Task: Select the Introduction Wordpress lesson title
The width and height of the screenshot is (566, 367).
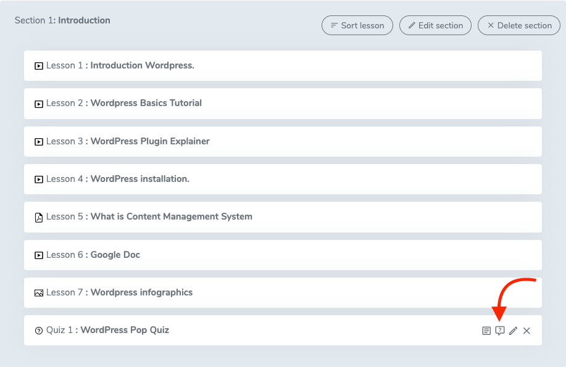Action: pyautogui.click(x=142, y=65)
